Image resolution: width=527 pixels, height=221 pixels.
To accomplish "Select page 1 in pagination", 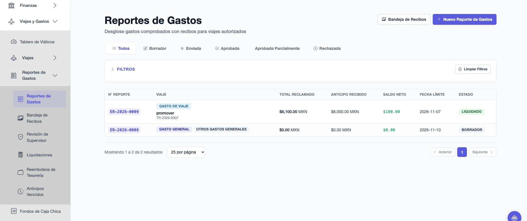I will coord(462,152).
